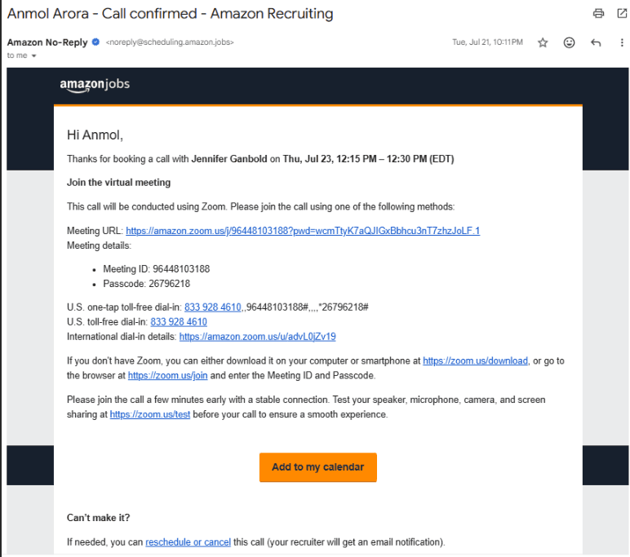Click the noreply@scheduling.amazon.jobs address
This screenshot has height=557, width=630.
(x=170, y=42)
